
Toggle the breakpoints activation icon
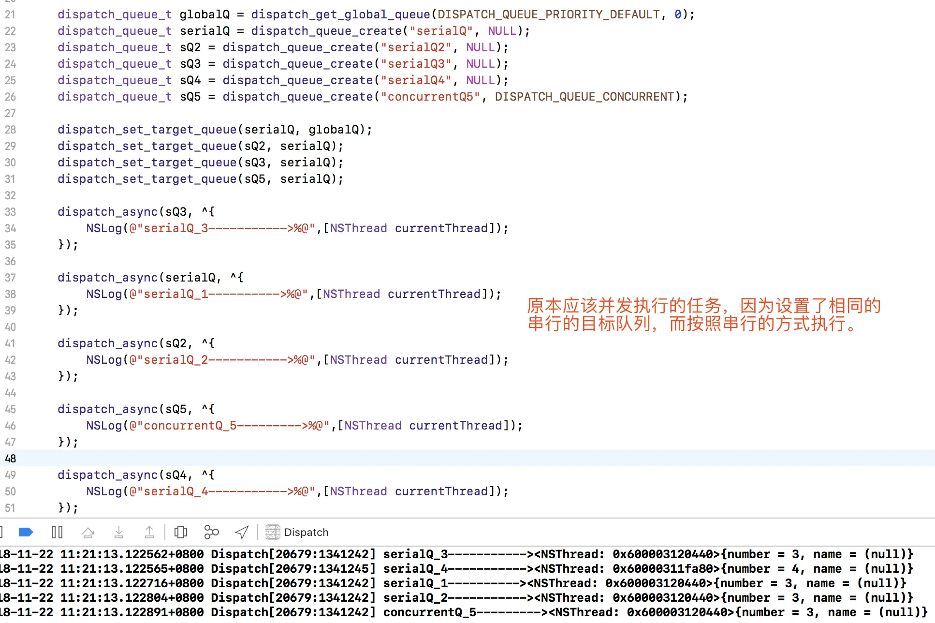[x=26, y=532]
